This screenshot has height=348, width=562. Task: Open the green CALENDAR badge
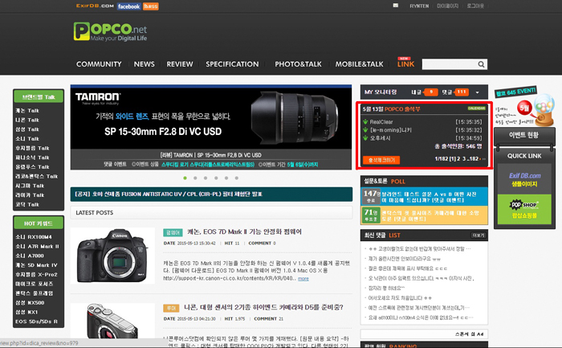[475, 108]
